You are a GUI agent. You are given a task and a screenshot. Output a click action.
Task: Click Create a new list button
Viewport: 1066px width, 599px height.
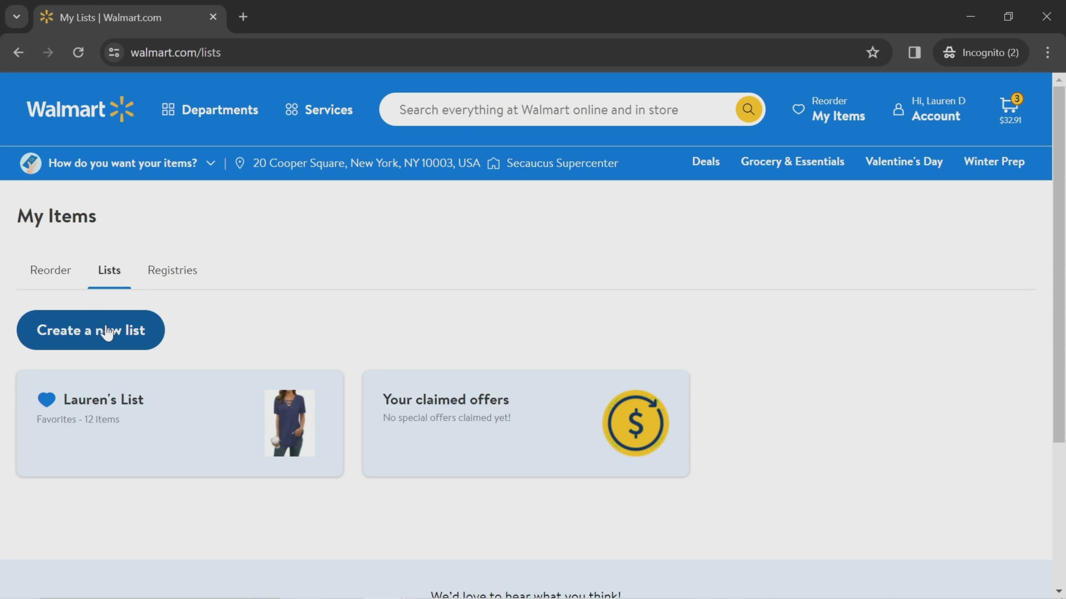coord(90,330)
